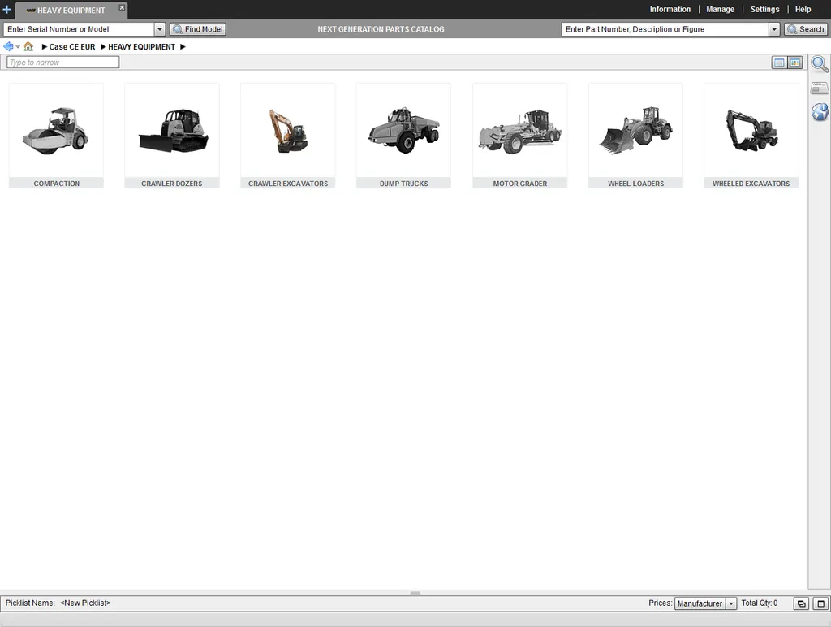Click the picklist panel splitter handle
831x627 pixels.
click(x=415, y=594)
